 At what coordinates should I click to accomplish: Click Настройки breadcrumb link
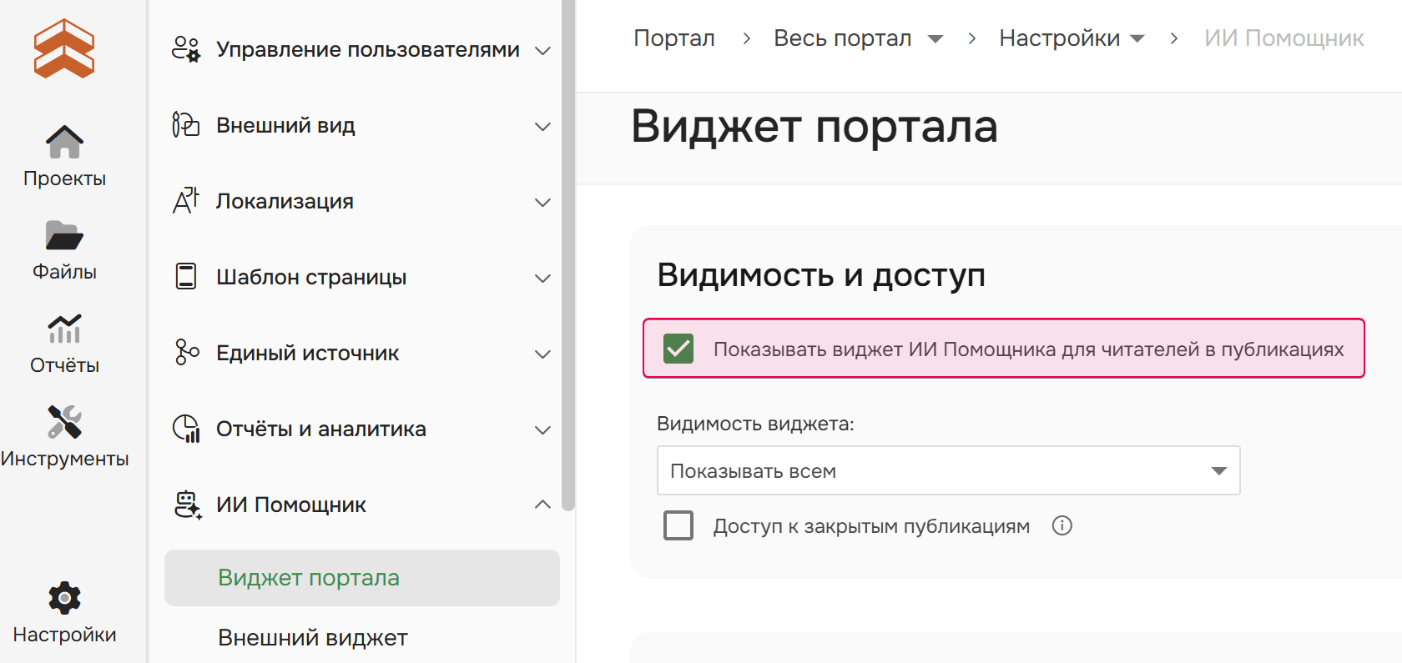[1059, 38]
